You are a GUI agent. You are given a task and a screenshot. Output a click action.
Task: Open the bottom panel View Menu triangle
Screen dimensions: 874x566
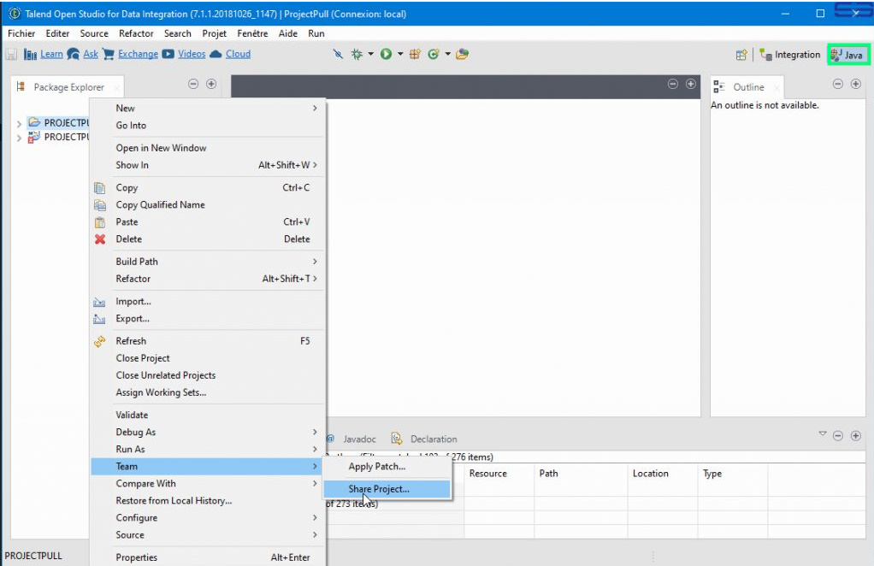pos(823,433)
